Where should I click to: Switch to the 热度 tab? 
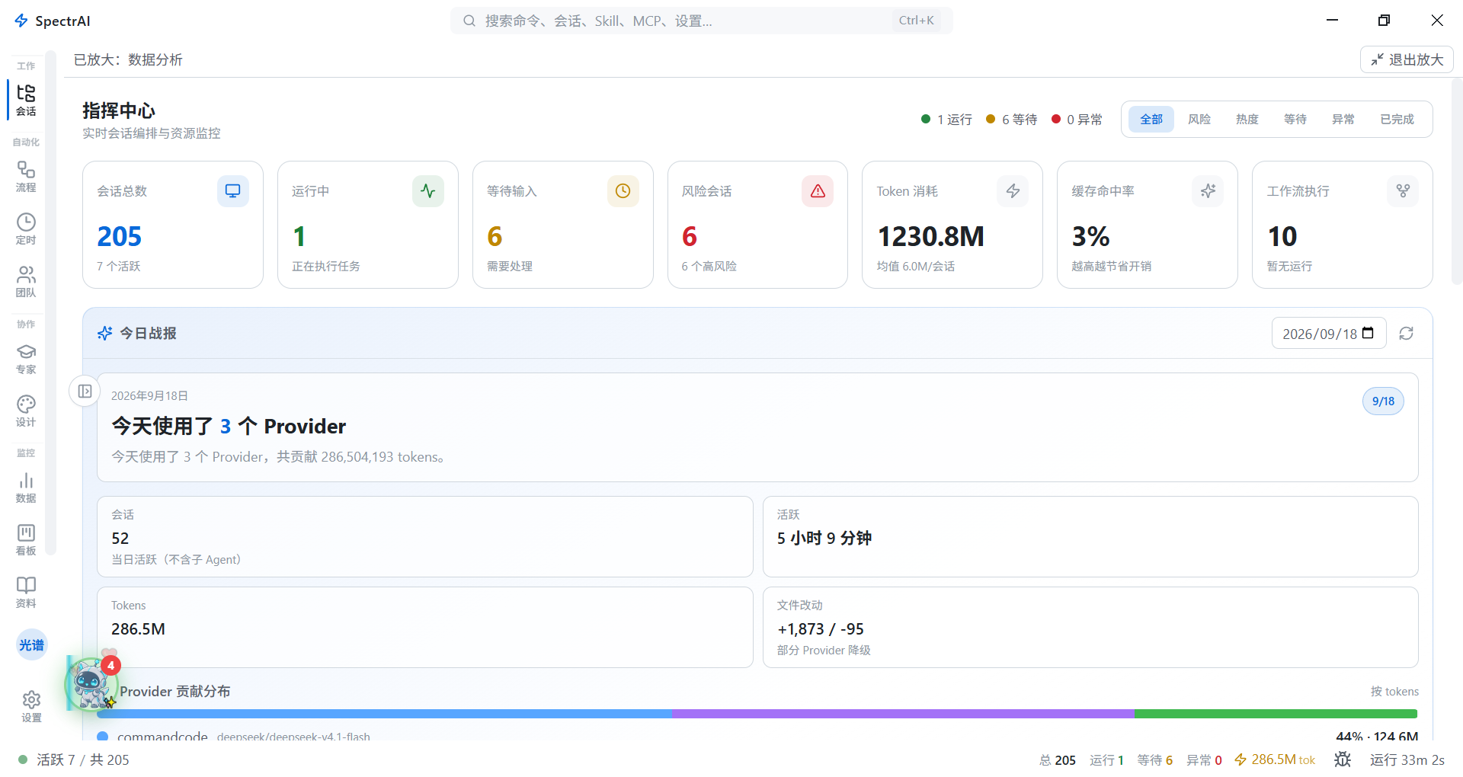1247,120
